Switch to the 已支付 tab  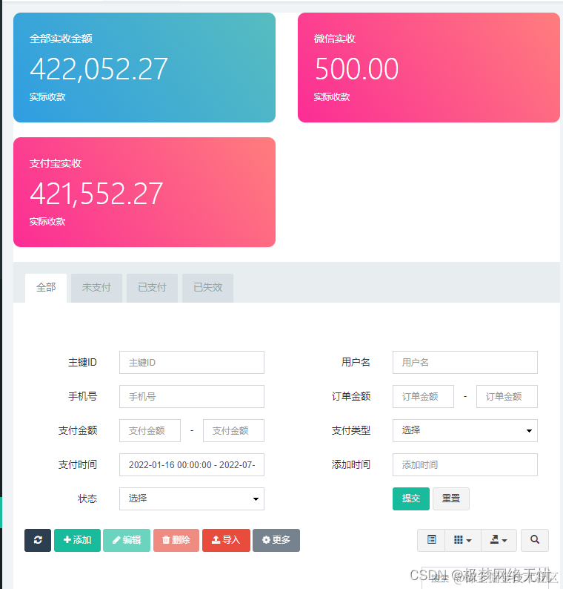click(x=153, y=288)
